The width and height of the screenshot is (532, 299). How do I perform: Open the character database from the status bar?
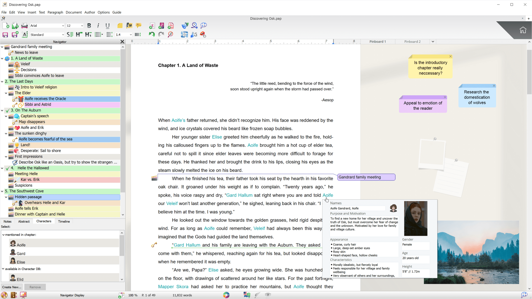coord(13,295)
